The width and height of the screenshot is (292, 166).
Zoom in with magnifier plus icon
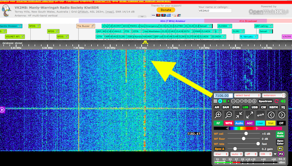pyautogui.click(x=218, y=115)
